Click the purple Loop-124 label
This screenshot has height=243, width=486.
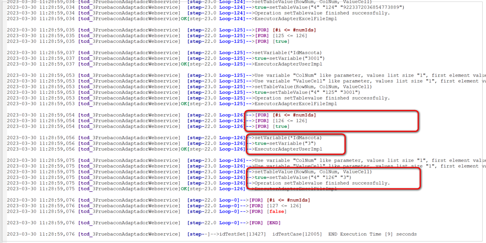(230, 7)
